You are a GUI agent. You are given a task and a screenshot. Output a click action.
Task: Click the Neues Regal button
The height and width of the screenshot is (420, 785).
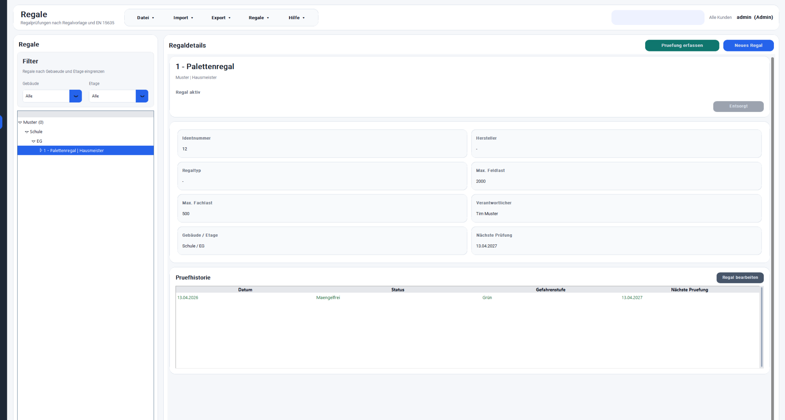coord(748,45)
